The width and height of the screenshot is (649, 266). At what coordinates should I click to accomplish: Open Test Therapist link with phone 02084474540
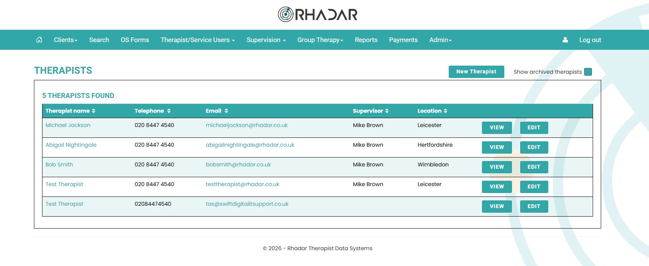point(64,204)
